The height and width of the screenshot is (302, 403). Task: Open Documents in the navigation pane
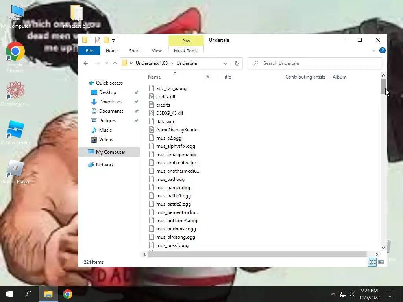[x=111, y=111]
